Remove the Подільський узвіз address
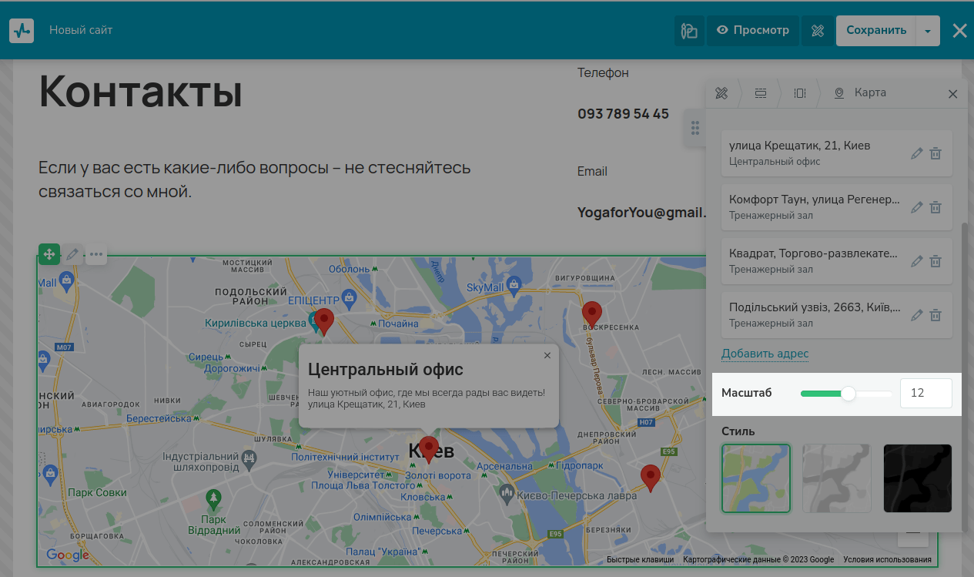This screenshot has height=577, width=974. click(x=936, y=315)
